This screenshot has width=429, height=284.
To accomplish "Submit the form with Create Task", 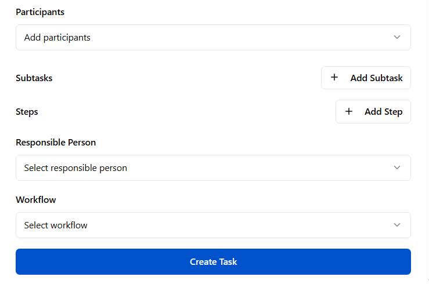I will 213,261.
